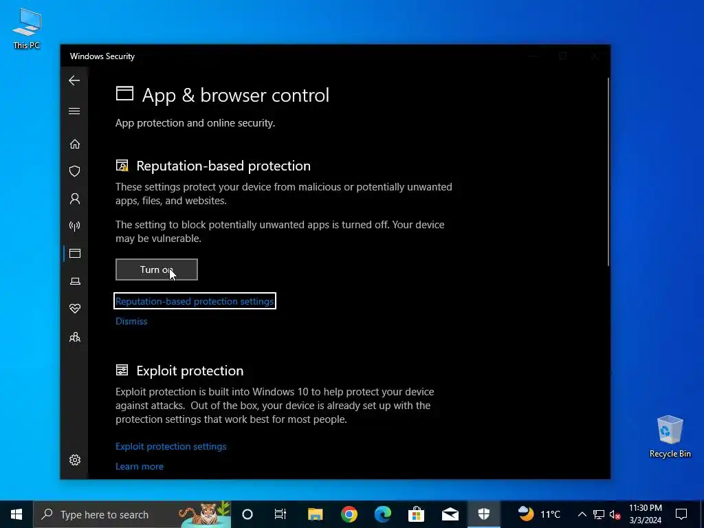The width and height of the screenshot is (704, 528).
Task: Open Exploit protection settings link
Action: click(x=170, y=446)
